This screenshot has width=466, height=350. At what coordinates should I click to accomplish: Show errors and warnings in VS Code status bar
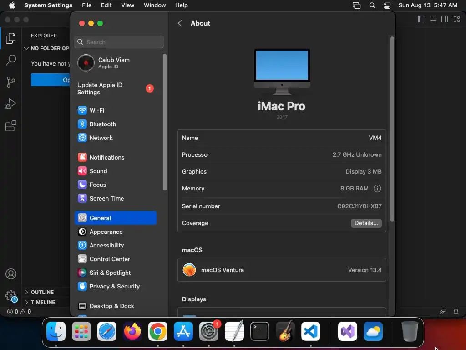pyautogui.click(x=19, y=312)
